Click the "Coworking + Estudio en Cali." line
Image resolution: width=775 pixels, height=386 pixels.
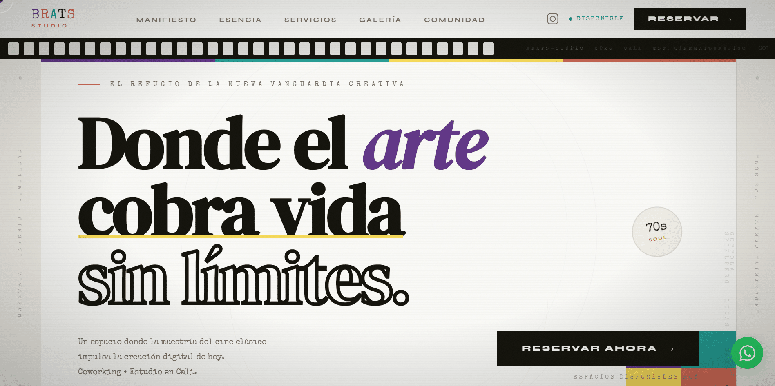(137, 372)
